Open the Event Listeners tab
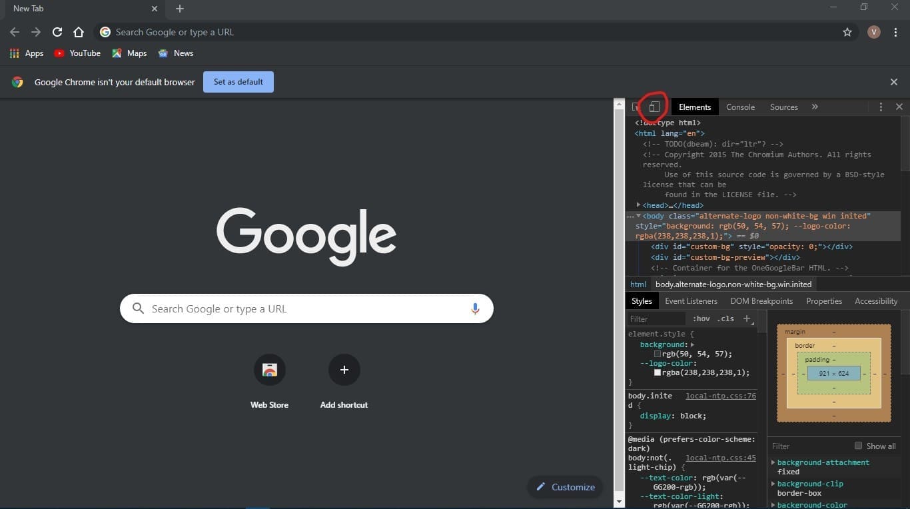910x509 pixels. [691, 300]
